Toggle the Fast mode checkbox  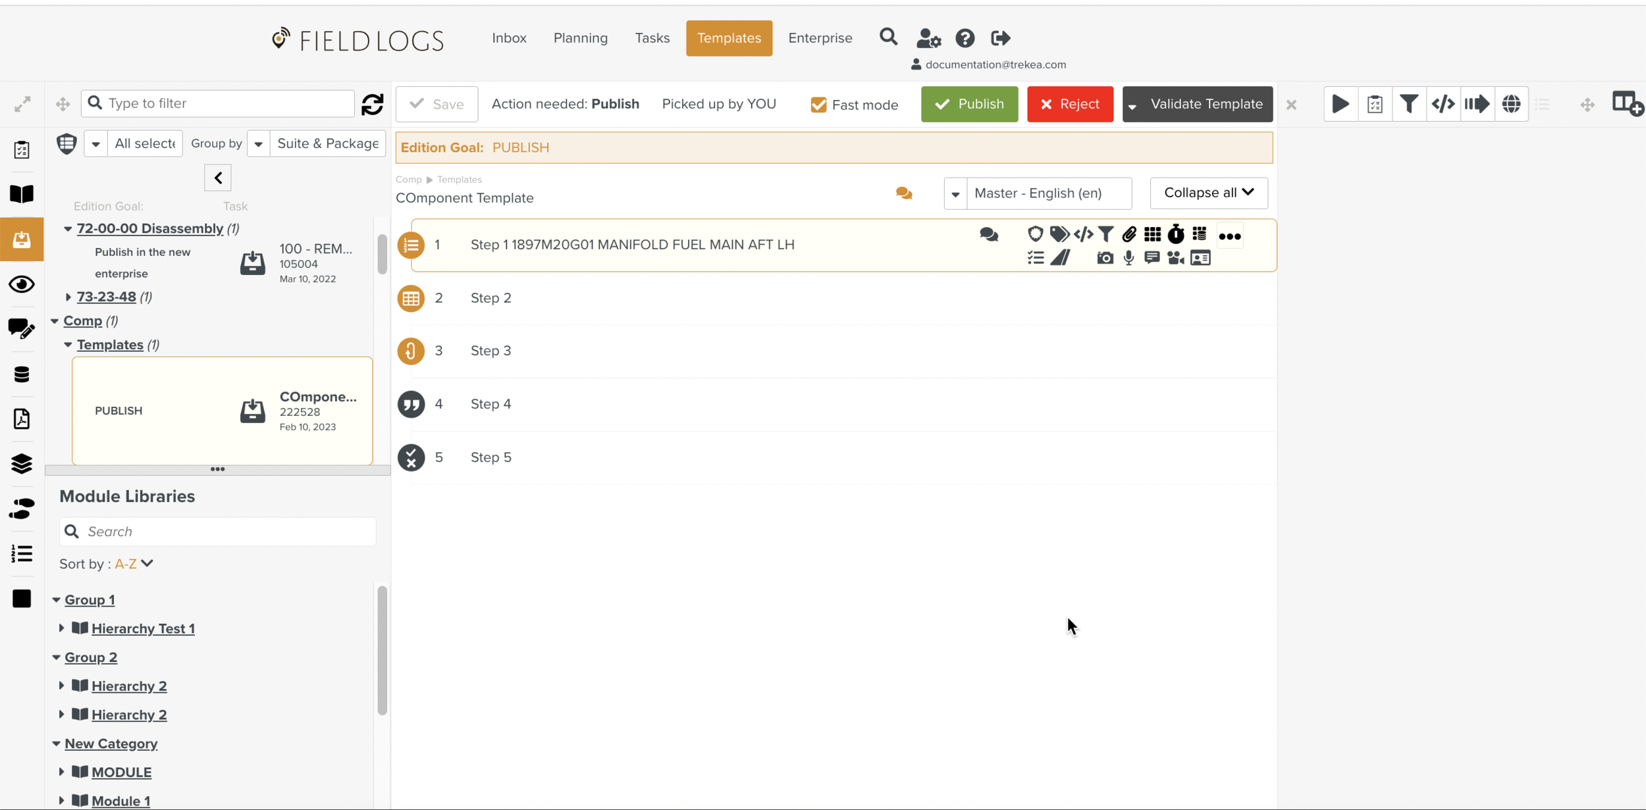818,105
